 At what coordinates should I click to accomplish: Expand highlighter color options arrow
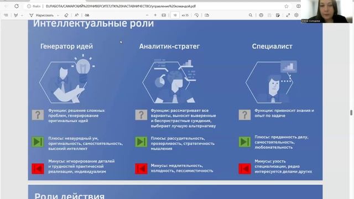point(22,15)
